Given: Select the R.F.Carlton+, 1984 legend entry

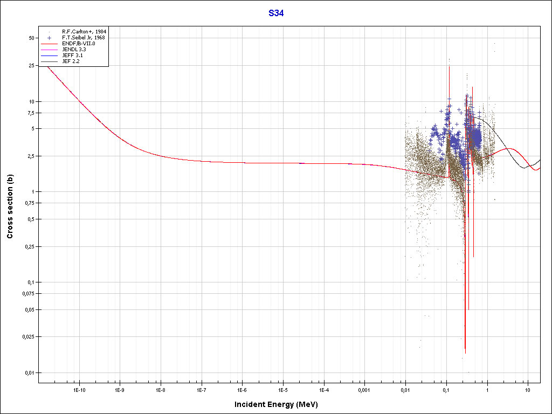Looking at the screenshot, I should coord(83,32).
